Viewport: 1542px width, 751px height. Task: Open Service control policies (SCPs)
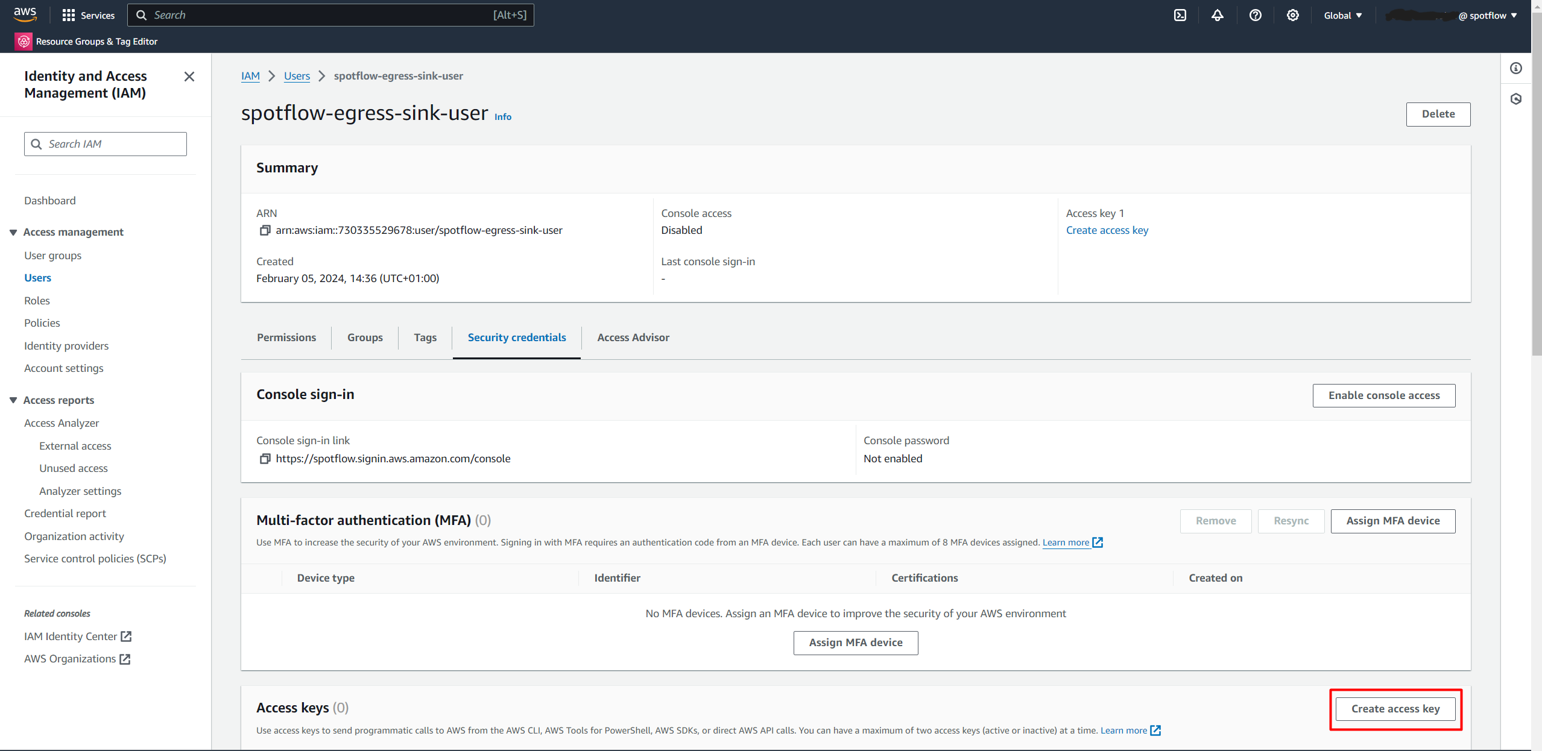click(95, 559)
